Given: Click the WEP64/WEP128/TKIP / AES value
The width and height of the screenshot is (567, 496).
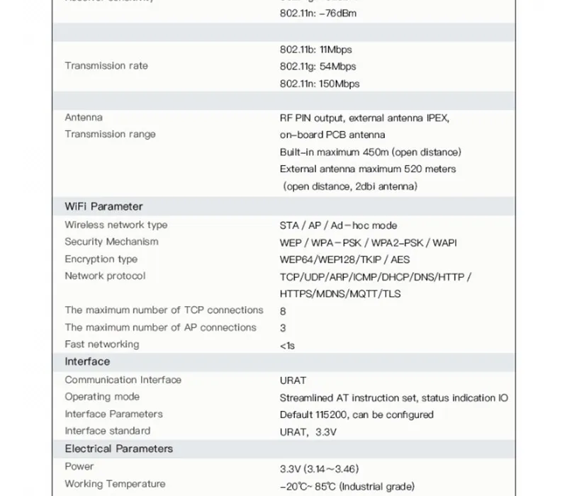Looking at the screenshot, I should [344, 259].
